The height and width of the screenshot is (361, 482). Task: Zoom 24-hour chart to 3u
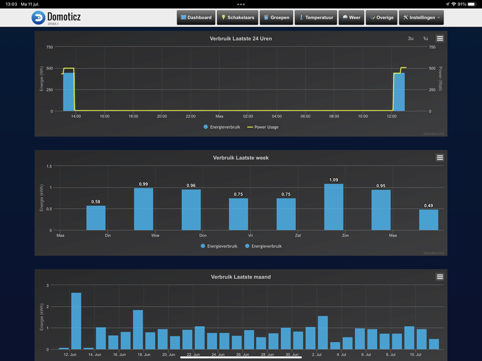tap(411, 39)
